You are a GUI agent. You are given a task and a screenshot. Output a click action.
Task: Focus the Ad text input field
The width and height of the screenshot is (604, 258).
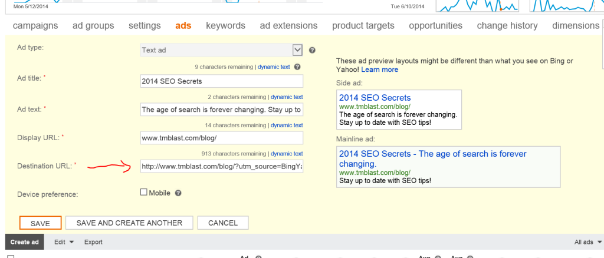click(222, 110)
